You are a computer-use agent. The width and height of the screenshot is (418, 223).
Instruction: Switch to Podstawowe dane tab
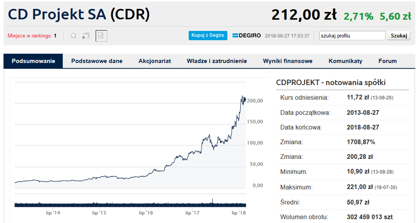[97, 61]
